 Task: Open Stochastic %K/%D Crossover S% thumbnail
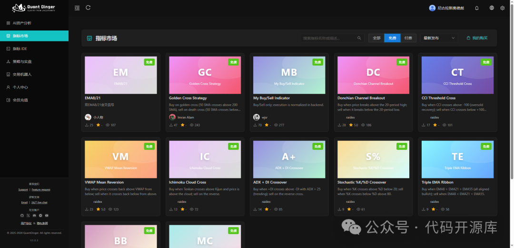(374, 159)
